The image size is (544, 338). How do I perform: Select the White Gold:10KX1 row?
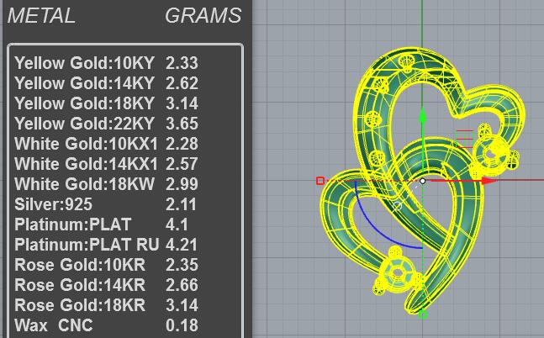106,144
